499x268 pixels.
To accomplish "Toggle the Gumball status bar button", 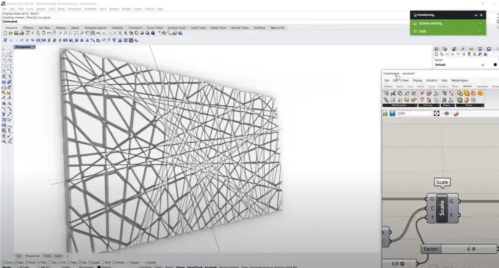I will click(x=210, y=267).
